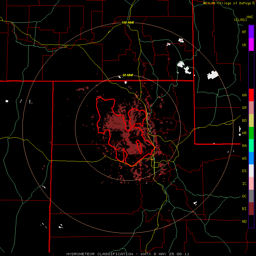Screen dimensions: 256x256
Task: Click the UK magenta legend swatch
Action: click(x=251, y=45)
